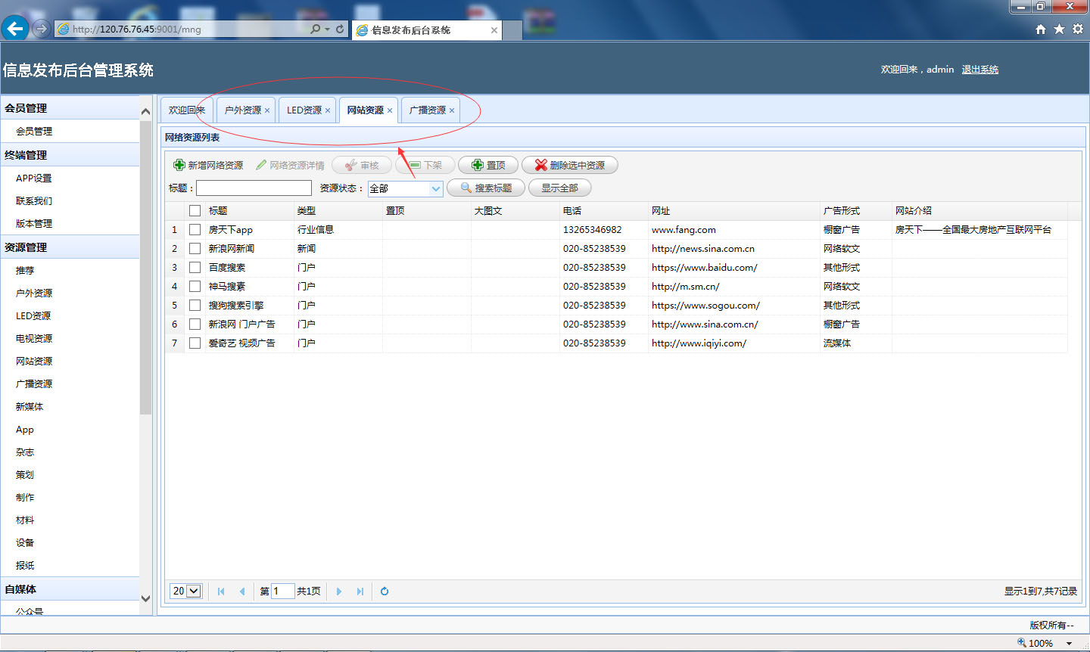Check the 爱奇艺 视频广告 row checkbox
Image resolution: width=1090 pixels, height=652 pixels.
[195, 343]
